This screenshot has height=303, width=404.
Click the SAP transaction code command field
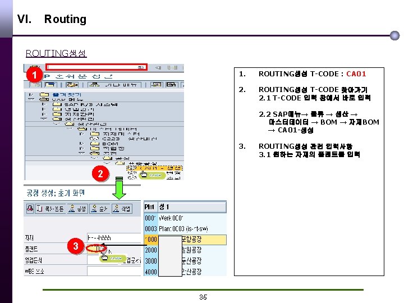click(x=96, y=67)
